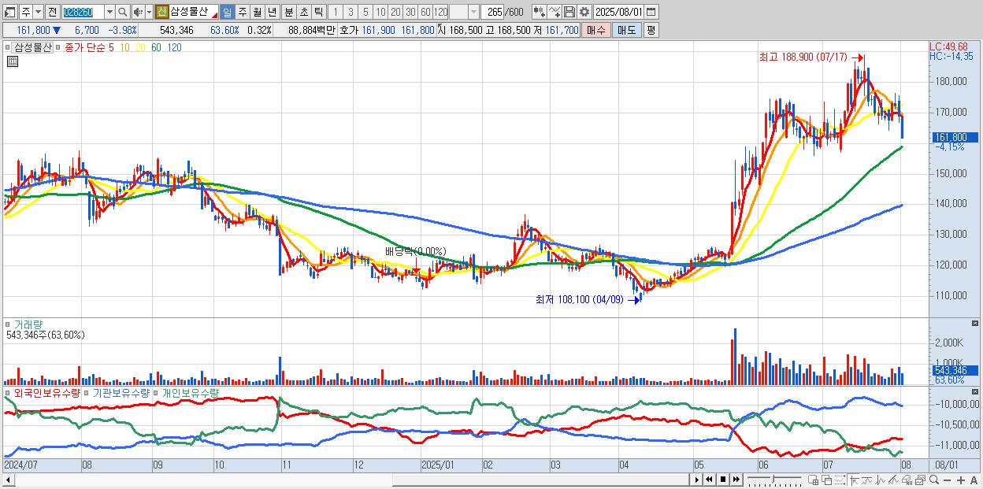Screen dimensions: 983x489
Task: Click the 60 moving average green legend
Action: point(156,47)
